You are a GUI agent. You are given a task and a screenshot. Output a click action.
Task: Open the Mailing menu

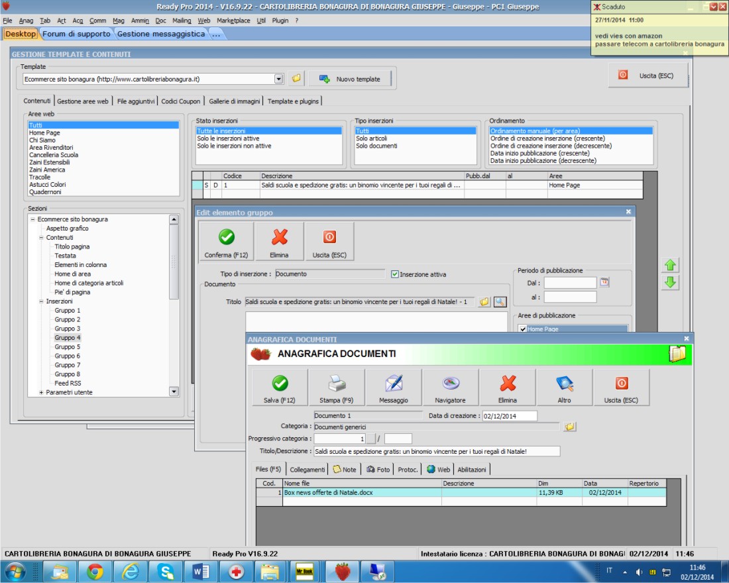pos(182,21)
